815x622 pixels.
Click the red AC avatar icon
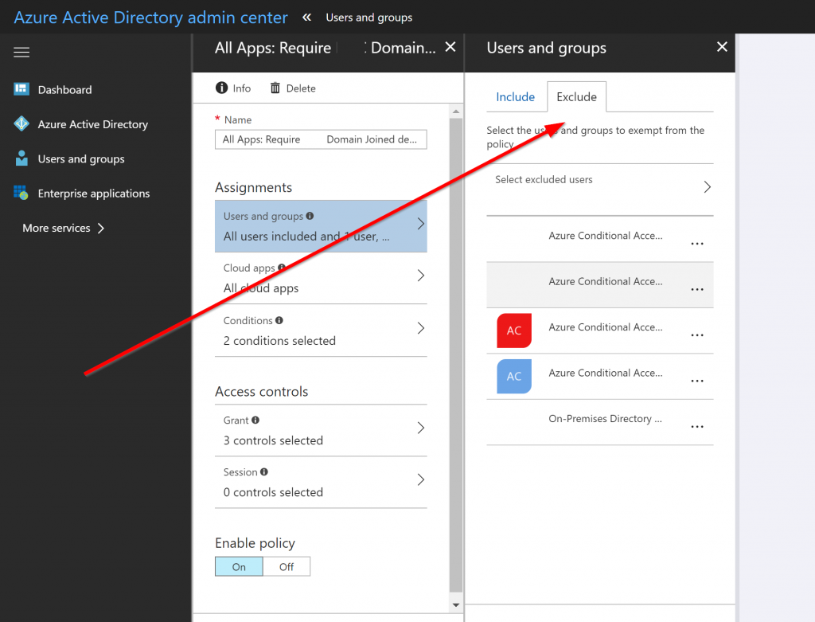(514, 331)
